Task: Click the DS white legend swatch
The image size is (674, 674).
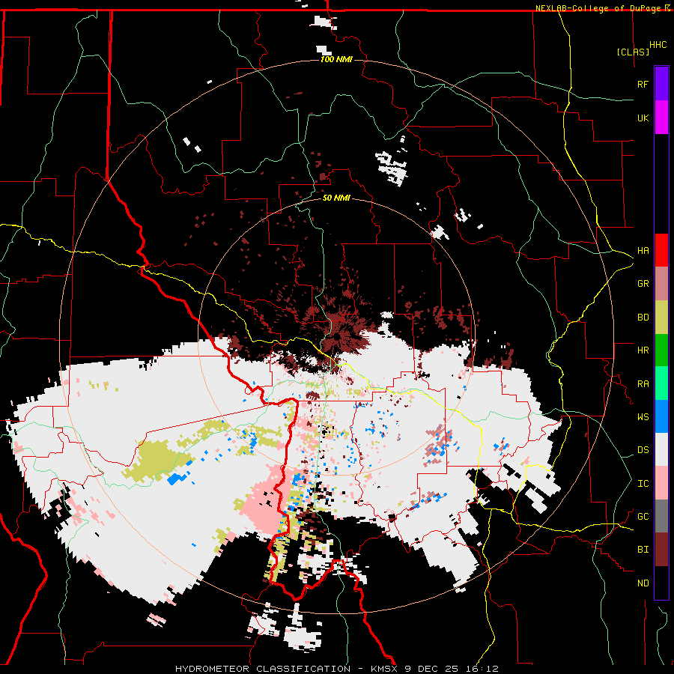Action: pos(661,449)
